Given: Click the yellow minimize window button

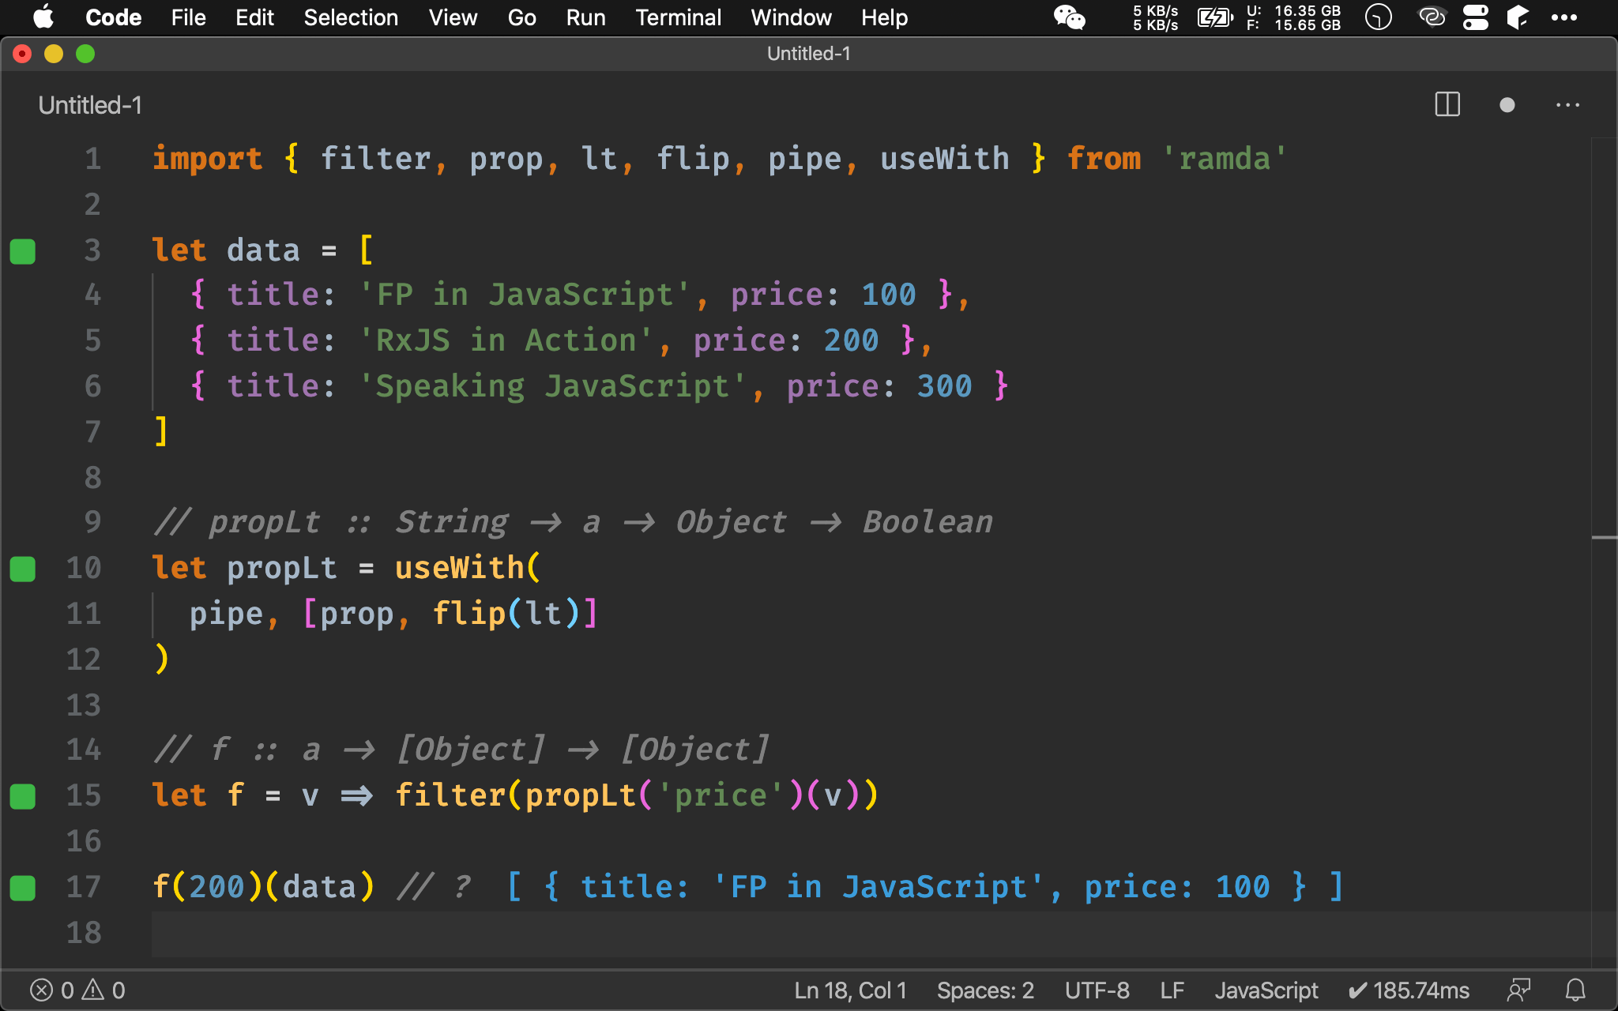Looking at the screenshot, I should point(54,54).
